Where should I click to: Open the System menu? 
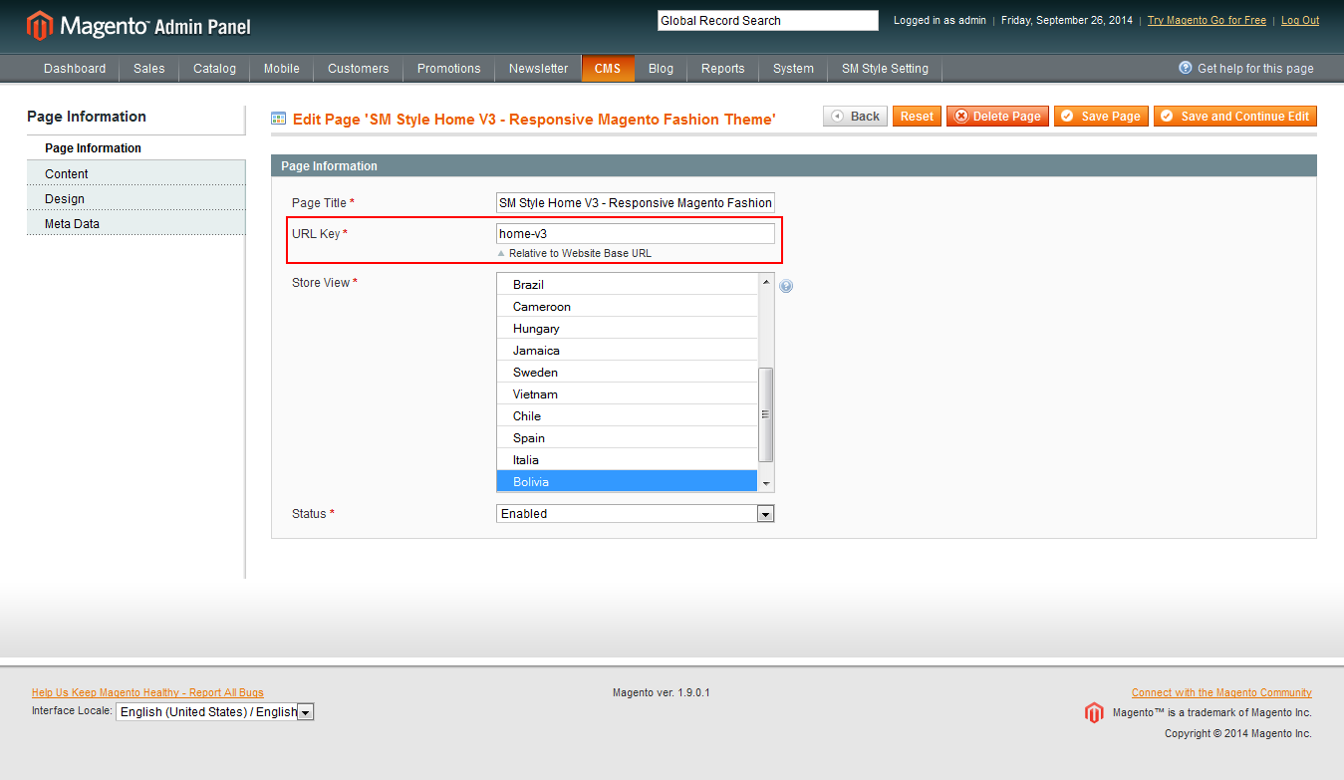click(x=793, y=69)
